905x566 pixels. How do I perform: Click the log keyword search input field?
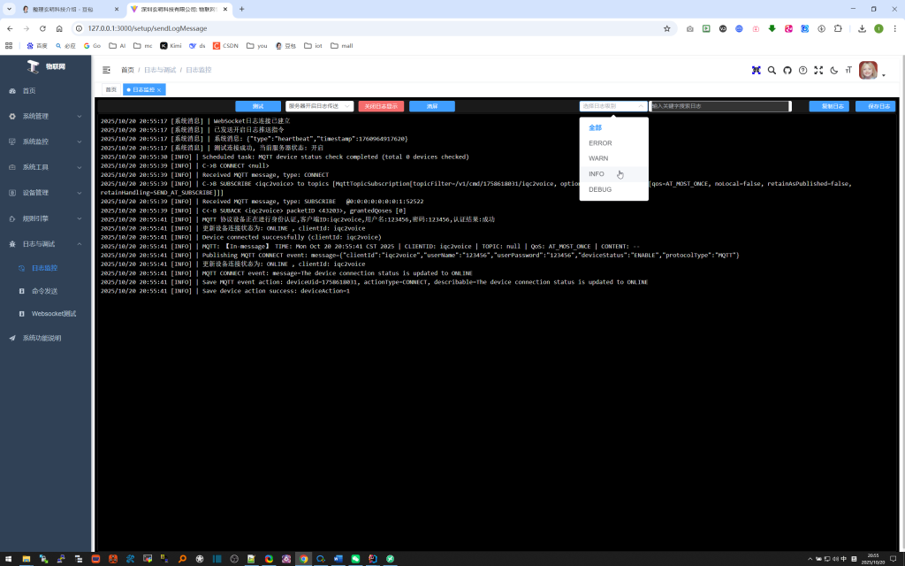(719, 106)
